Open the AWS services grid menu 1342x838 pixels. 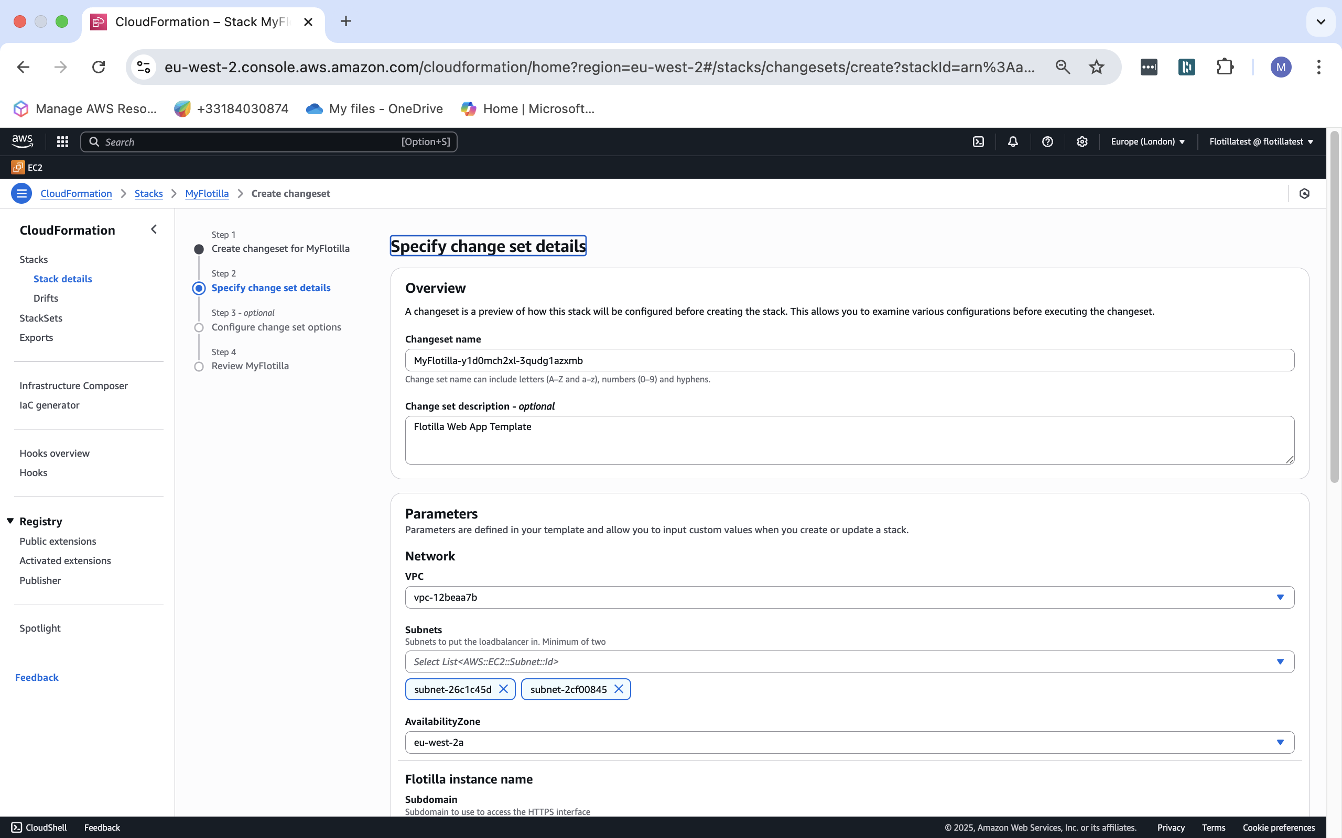click(62, 142)
